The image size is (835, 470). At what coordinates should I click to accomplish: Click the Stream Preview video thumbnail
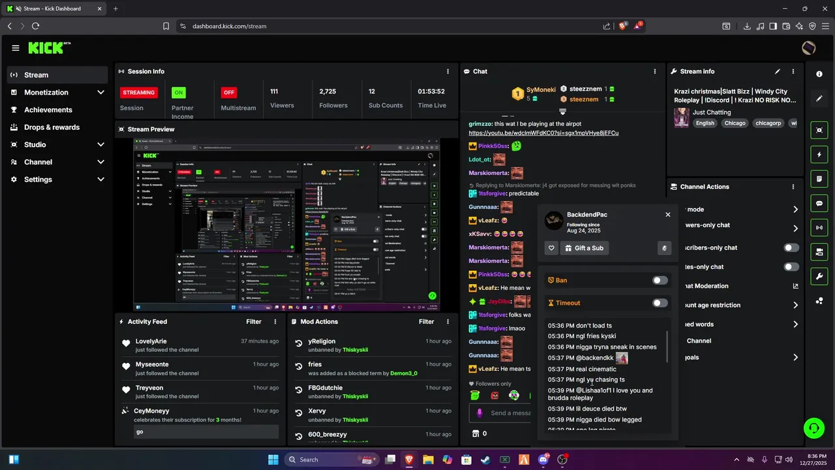point(286,225)
